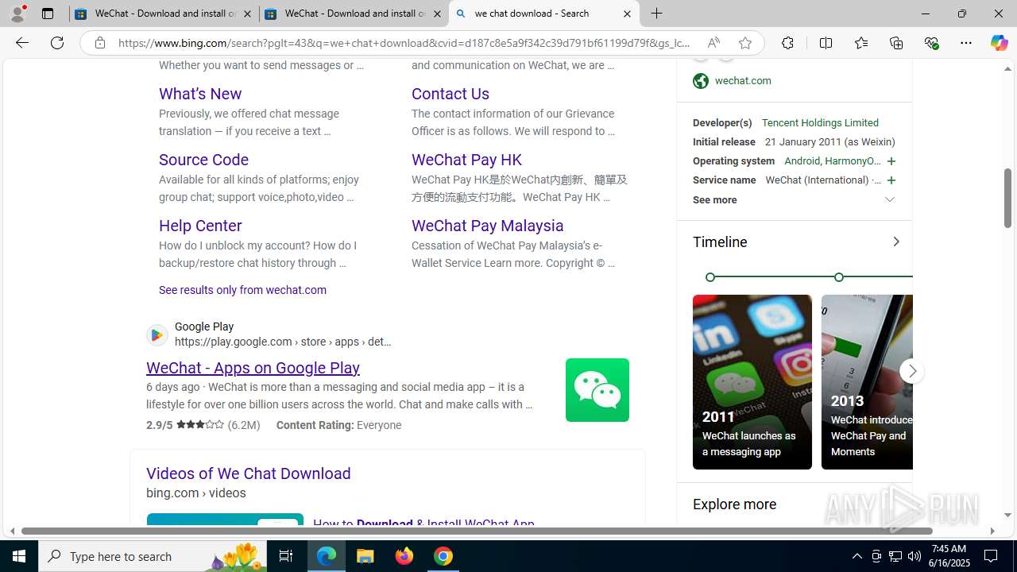Open Copilot sidebar

tap(999, 43)
